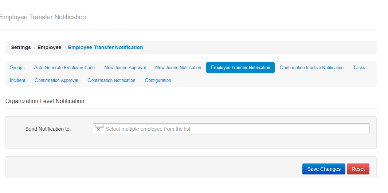Click the clear icon in the employee field

pos(98,129)
